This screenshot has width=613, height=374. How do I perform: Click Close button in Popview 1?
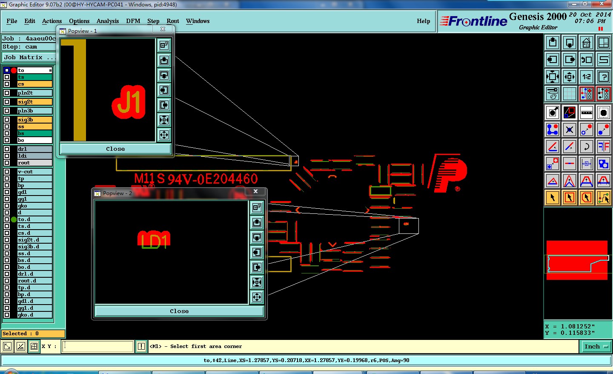[115, 149]
